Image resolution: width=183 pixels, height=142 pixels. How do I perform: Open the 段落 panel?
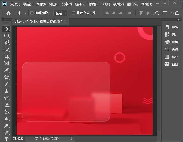tap(172, 27)
